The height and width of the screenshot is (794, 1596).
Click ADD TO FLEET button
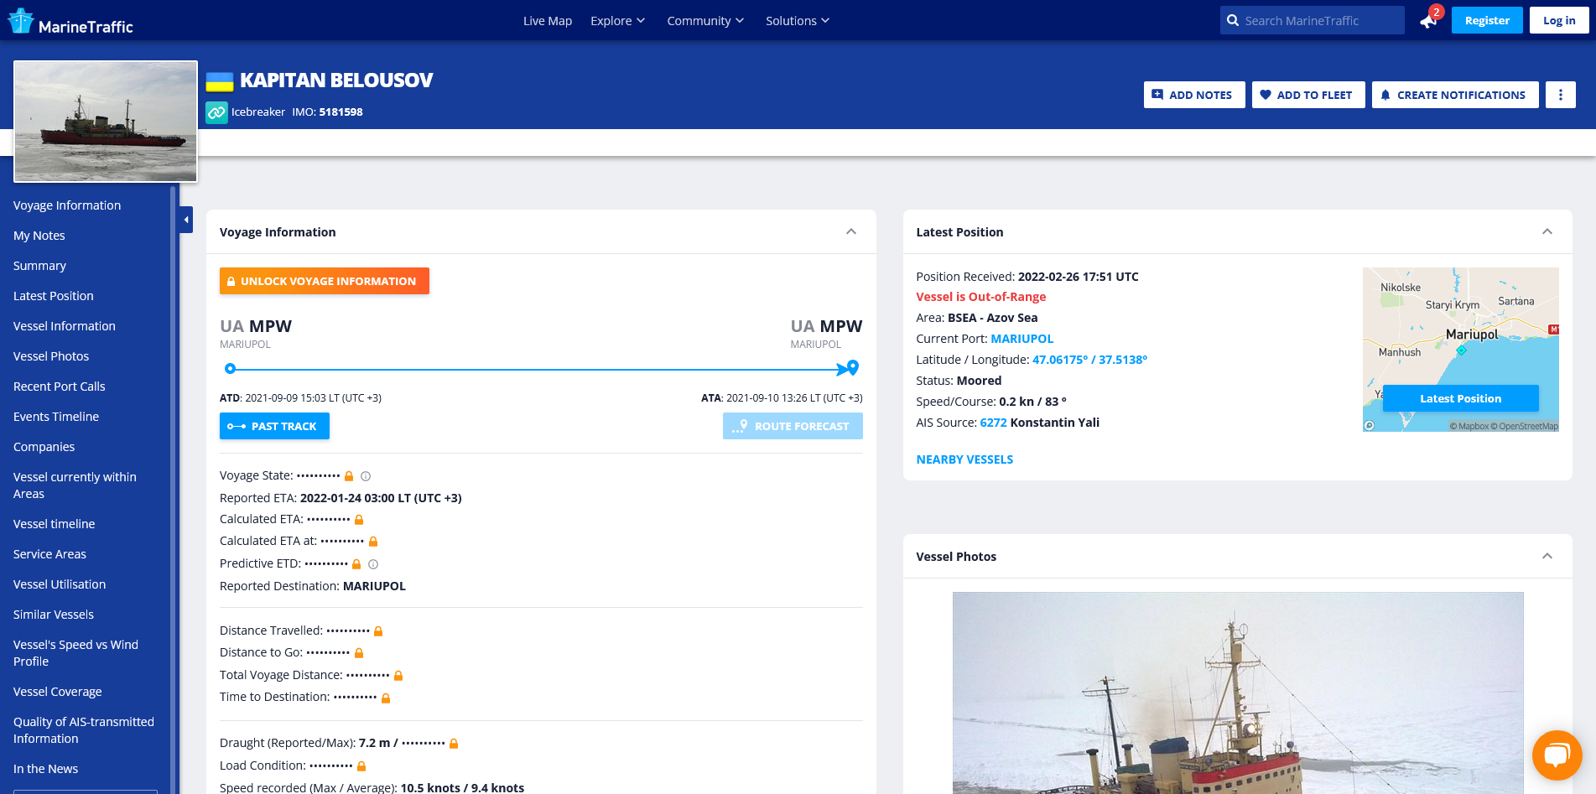(x=1308, y=95)
